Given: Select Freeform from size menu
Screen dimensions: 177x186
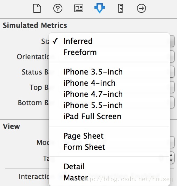Looking at the screenshot, I should click(109, 52).
